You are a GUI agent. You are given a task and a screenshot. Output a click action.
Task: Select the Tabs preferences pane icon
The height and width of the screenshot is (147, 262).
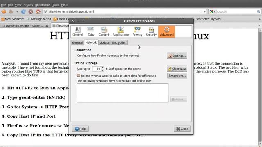(91, 31)
